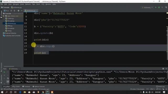Expand the venv folder arrow
168x94 pixels.
coord(3,16)
